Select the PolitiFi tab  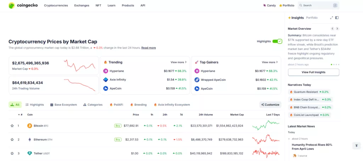[116, 105]
